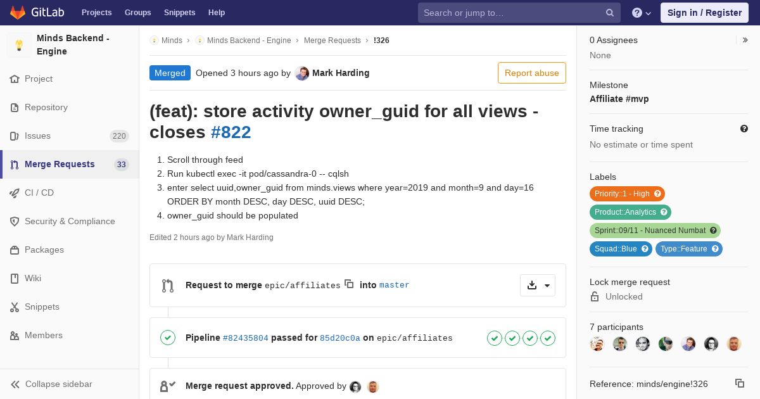Open Affiliate #mvp milestone
The width and height of the screenshot is (760, 399).
pos(619,99)
